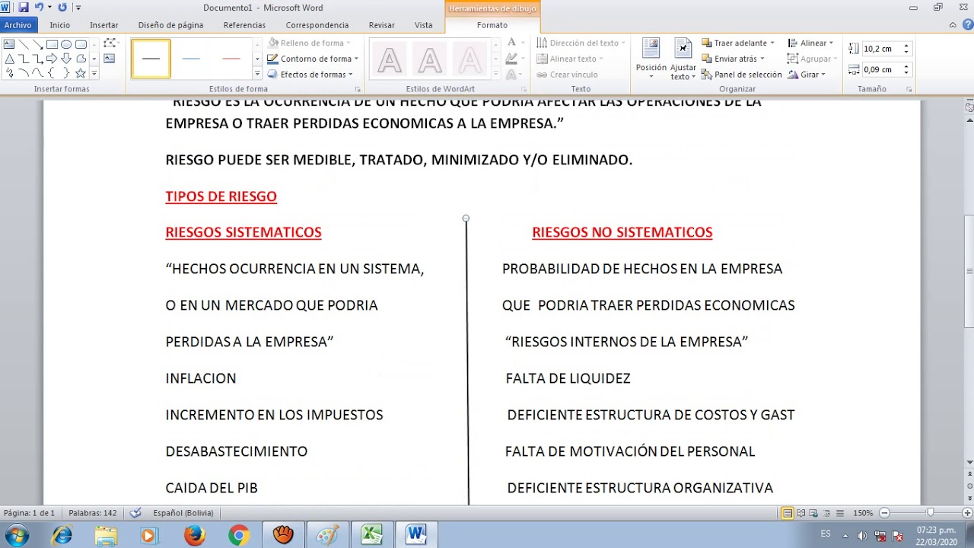974x548 pixels.
Task: Switch to the Correspondencia tab
Action: point(317,25)
